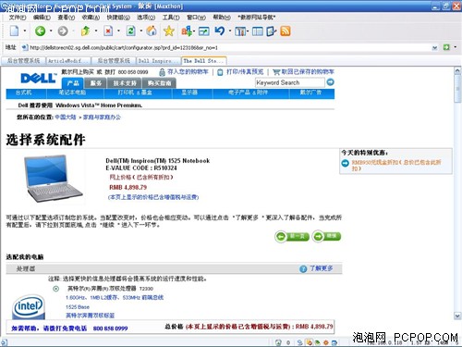The width and height of the screenshot is (462, 347).
Task: Click the 中国大陆 breadcrumb link
Action: [x=66, y=118]
